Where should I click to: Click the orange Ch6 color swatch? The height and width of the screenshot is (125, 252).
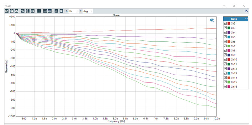[229, 42]
